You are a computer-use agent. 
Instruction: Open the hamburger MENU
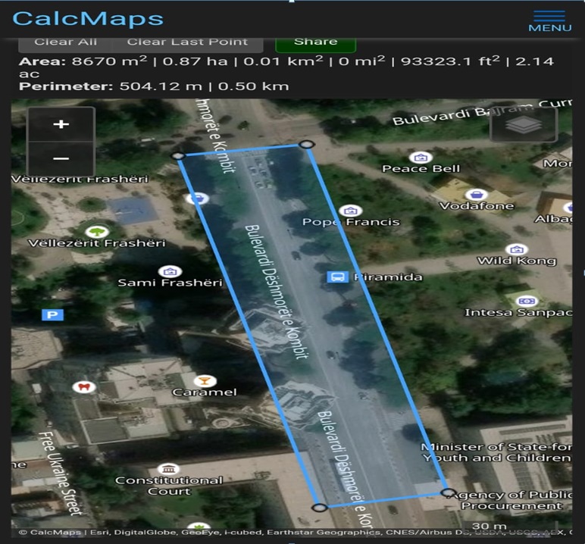(x=549, y=20)
